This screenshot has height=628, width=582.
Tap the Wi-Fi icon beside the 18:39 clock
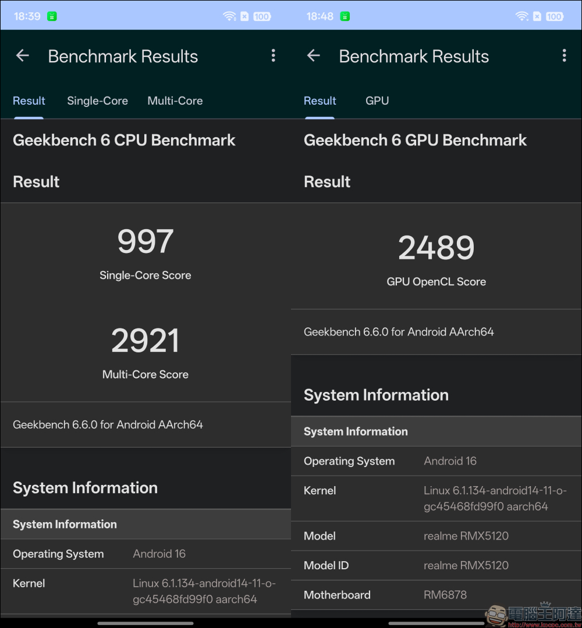[x=229, y=16]
